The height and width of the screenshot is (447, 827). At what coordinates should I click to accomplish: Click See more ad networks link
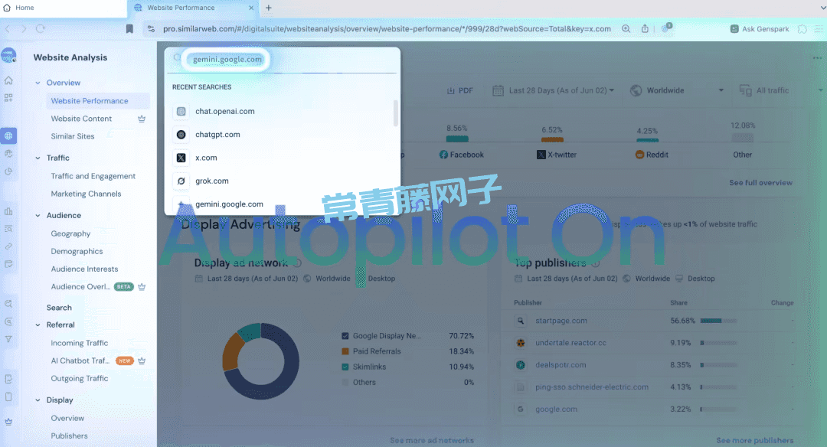(x=432, y=440)
